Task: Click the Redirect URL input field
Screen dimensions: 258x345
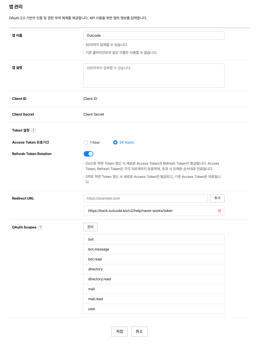Action: 145,198
